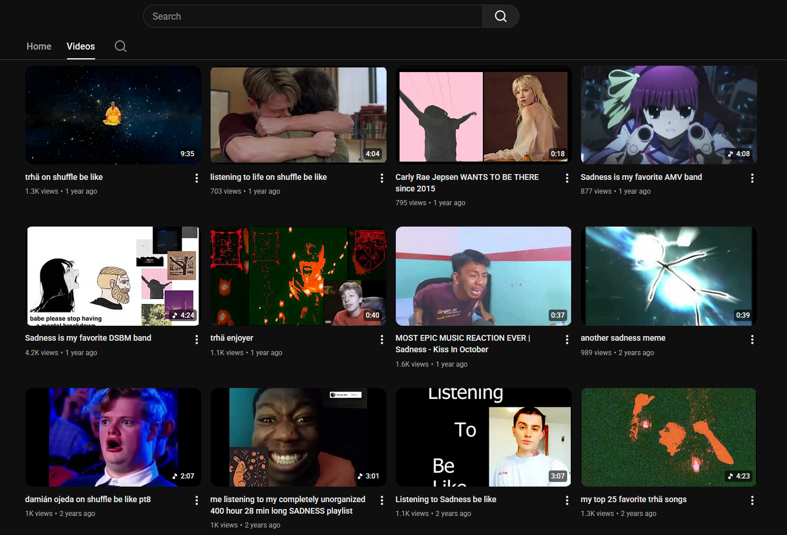
Task: Open options menu for 'MOST EPIC MUSIC REACTION' video
Action: click(567, 340)
